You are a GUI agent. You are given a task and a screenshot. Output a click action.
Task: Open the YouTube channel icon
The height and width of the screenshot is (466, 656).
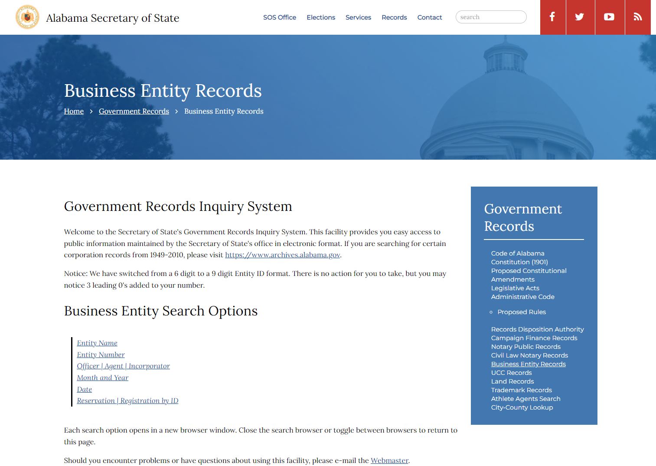610,17
